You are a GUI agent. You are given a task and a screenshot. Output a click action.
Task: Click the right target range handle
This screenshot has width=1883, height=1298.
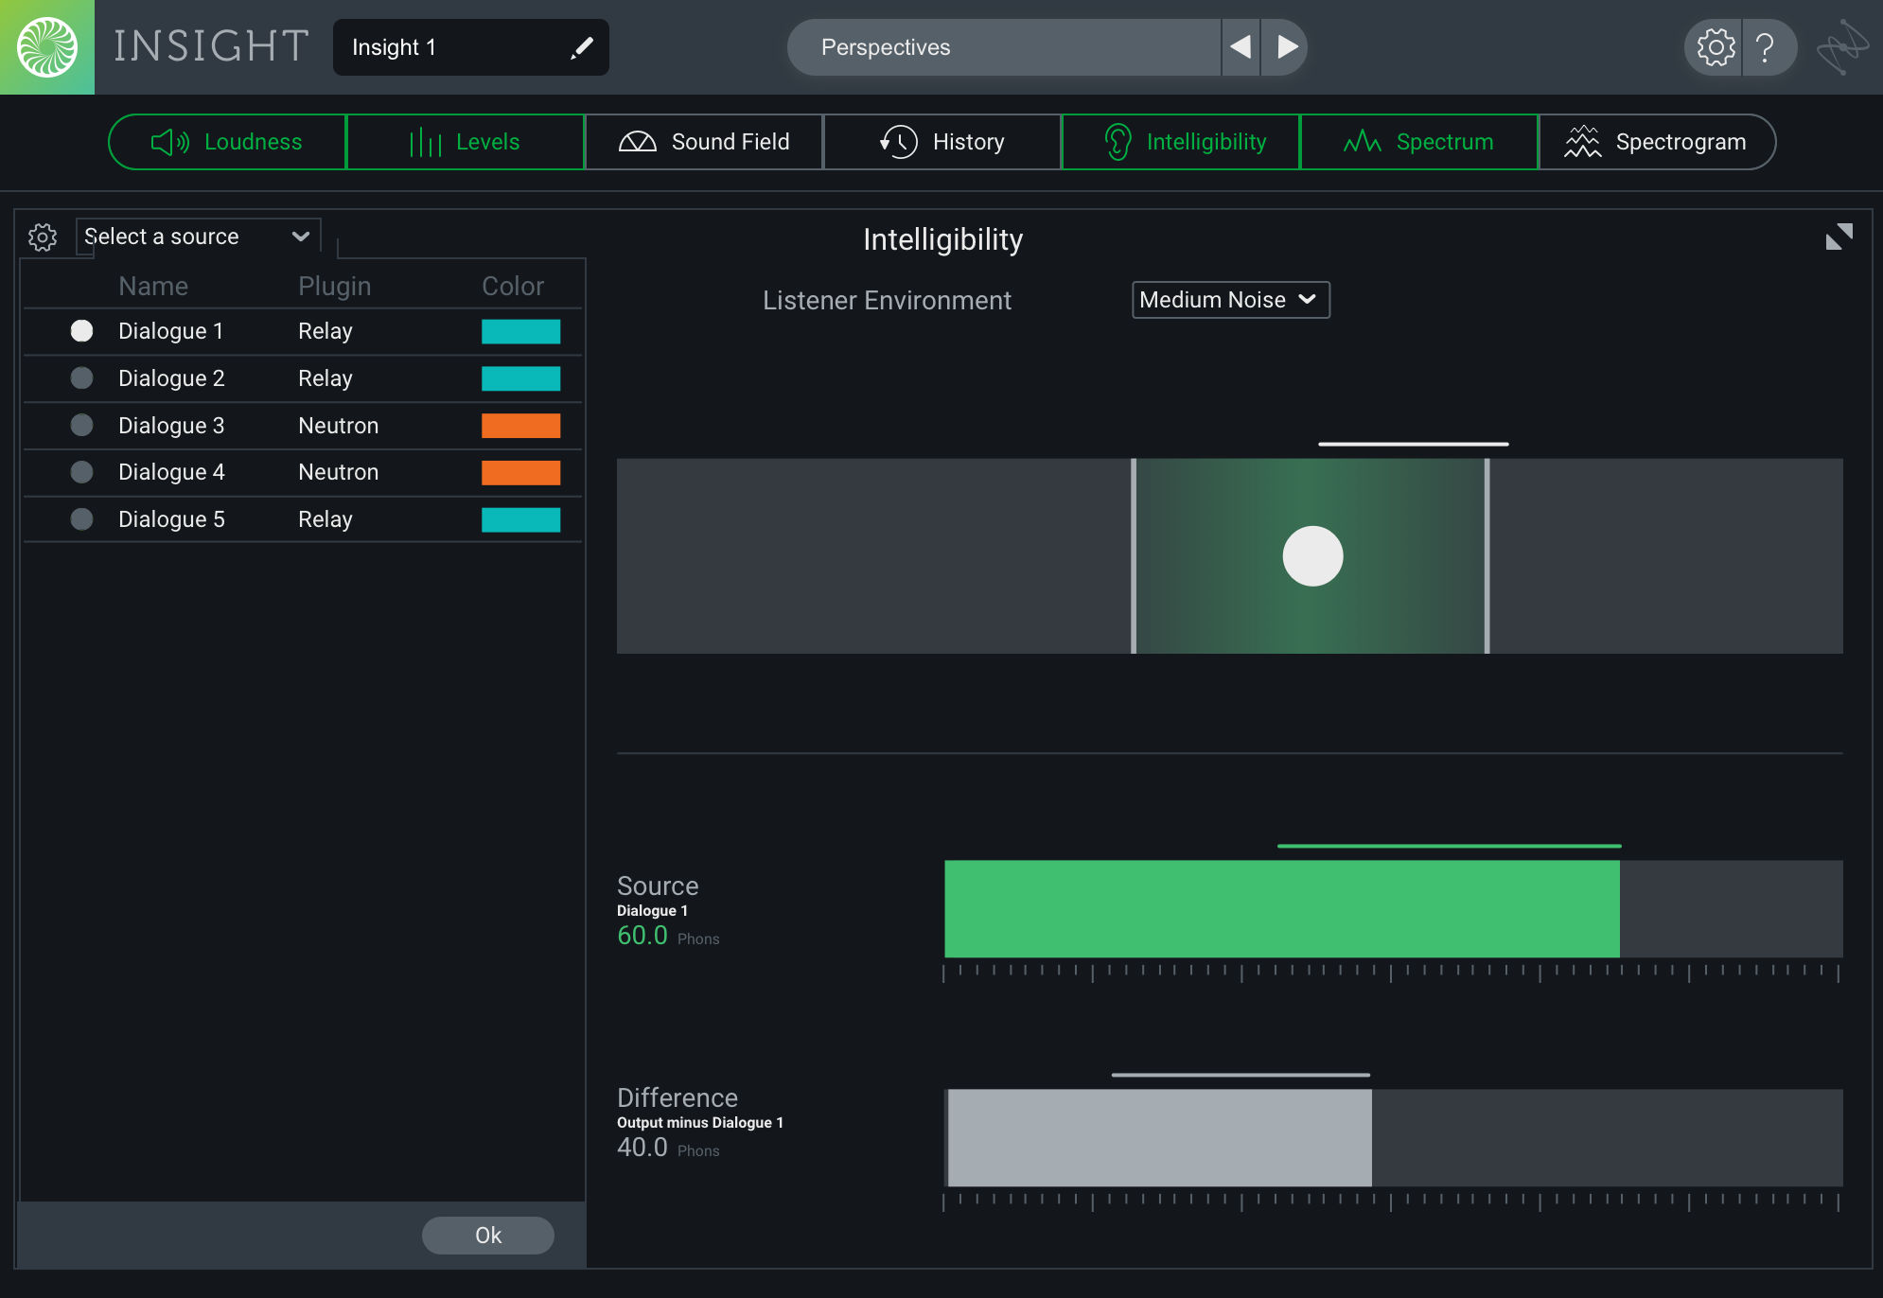tap(1487, 556)
